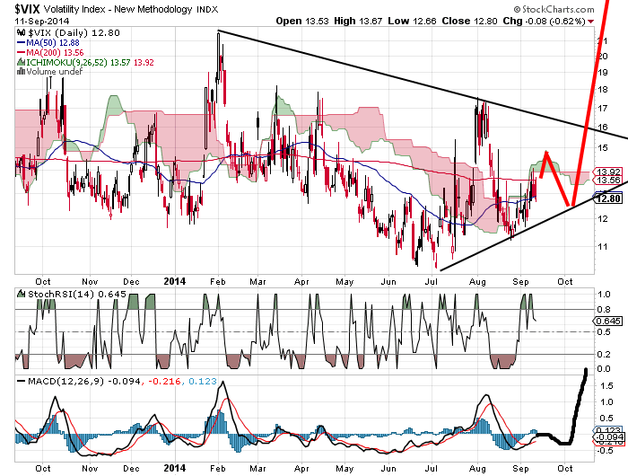The image size is (628, 476).
Task: Click the MA(200) 13.56 legend text
Action: point(55,52)
